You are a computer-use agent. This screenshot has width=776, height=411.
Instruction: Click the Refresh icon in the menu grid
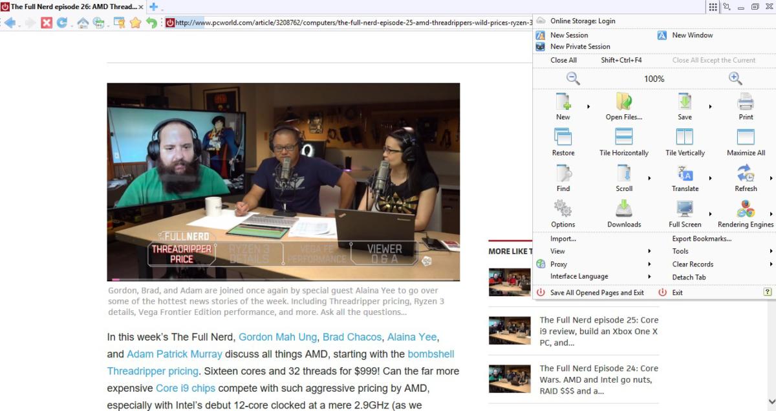(x=746, y=173)
